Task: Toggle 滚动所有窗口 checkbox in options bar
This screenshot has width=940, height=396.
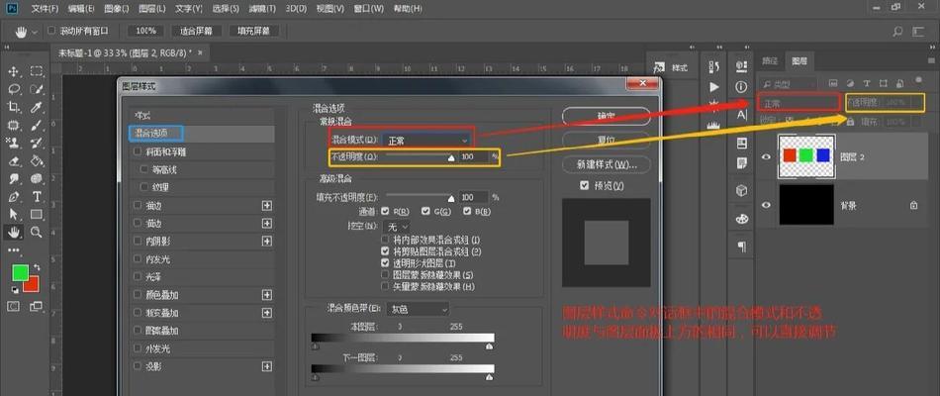Action: click(x=51, y=31)
